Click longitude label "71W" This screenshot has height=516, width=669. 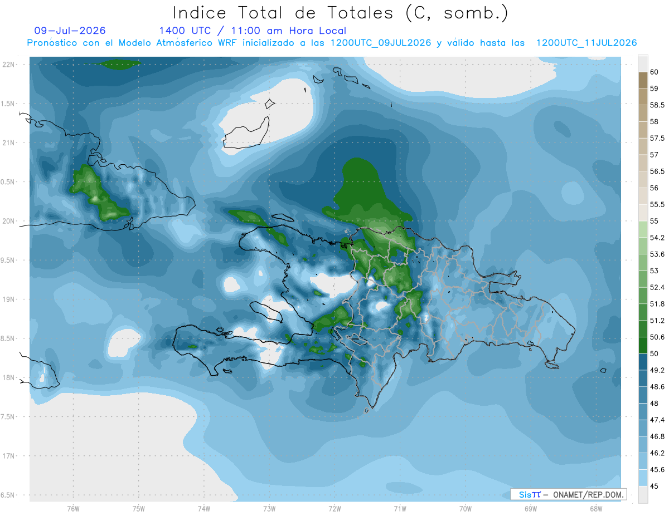coord(400,508)
